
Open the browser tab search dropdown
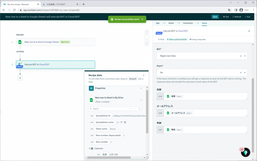(x=231, y=3)
